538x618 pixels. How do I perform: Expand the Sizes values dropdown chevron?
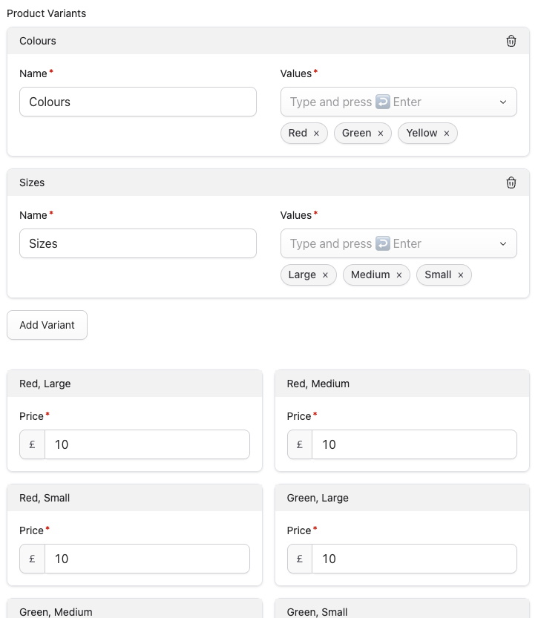pyautogui.click(x=503, y=243)
